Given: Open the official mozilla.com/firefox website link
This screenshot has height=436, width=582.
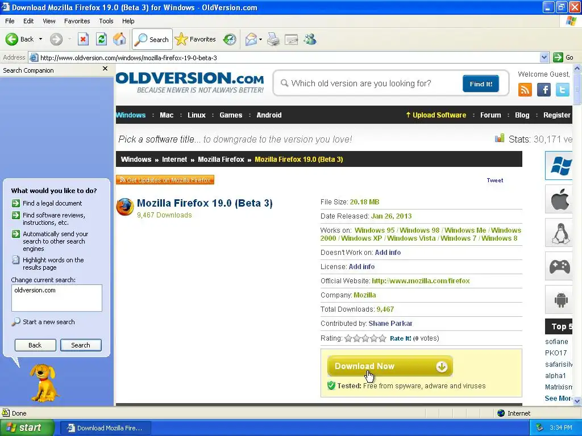Looking at the screenshot, I should [421, 280].
